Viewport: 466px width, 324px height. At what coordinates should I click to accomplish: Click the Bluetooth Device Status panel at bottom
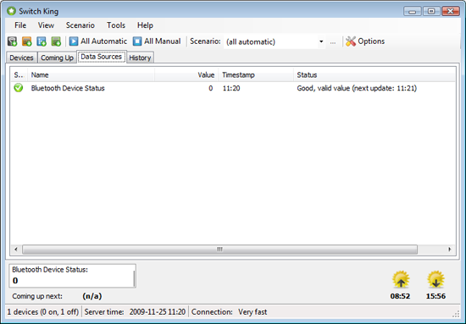72,276
